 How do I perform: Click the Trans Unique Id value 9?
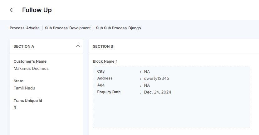click(15, 108)
